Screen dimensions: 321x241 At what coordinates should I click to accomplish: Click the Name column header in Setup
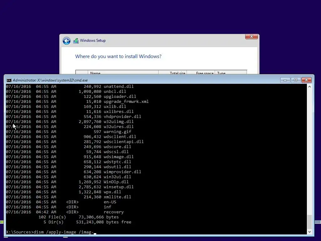click(x=123, y=73)
